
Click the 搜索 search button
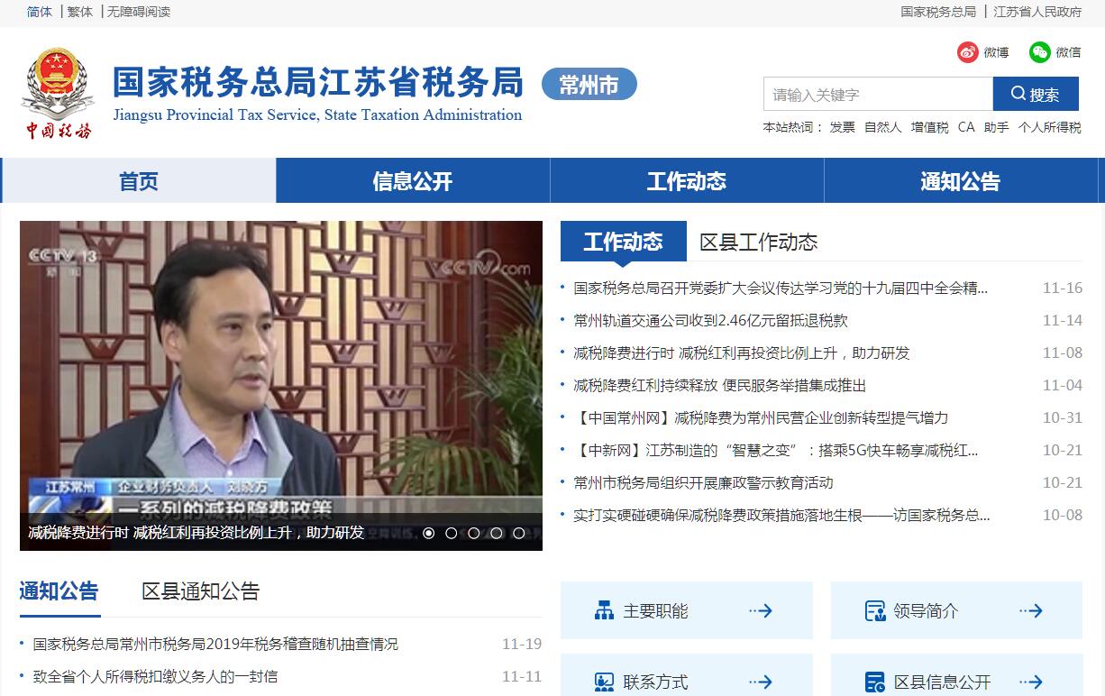pyautogui.click(x=1036, y=94)
